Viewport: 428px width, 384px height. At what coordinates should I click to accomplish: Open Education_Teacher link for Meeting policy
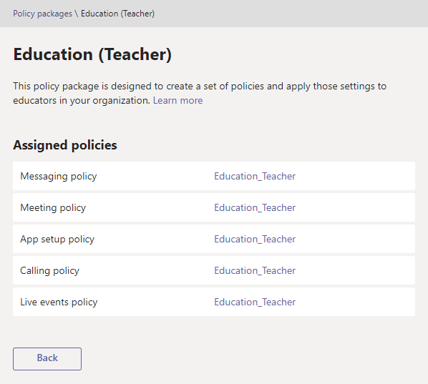255,207
